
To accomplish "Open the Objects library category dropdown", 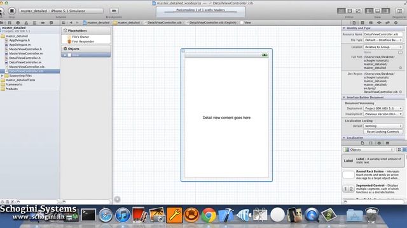I will (368, 149).
